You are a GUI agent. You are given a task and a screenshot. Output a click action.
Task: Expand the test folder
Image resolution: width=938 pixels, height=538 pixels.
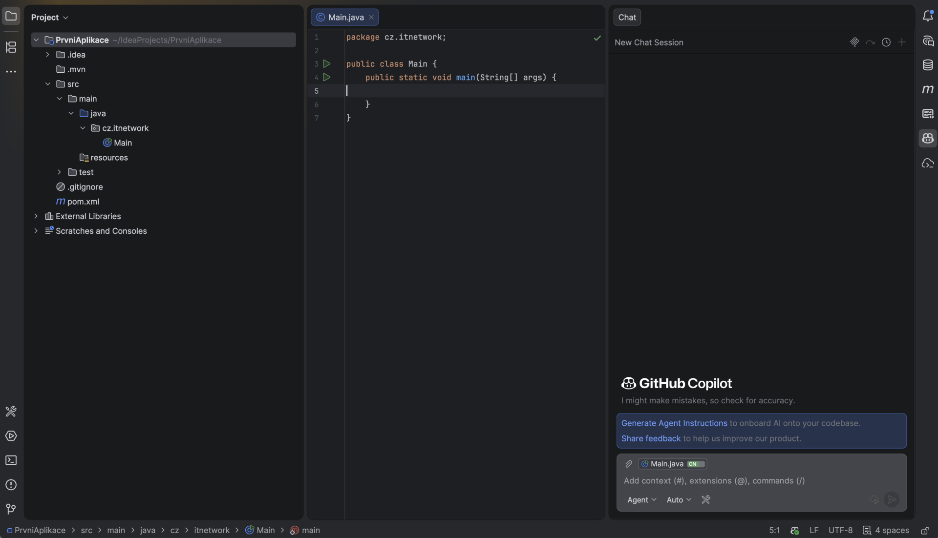pyautogui.click(x=59, y=172)
